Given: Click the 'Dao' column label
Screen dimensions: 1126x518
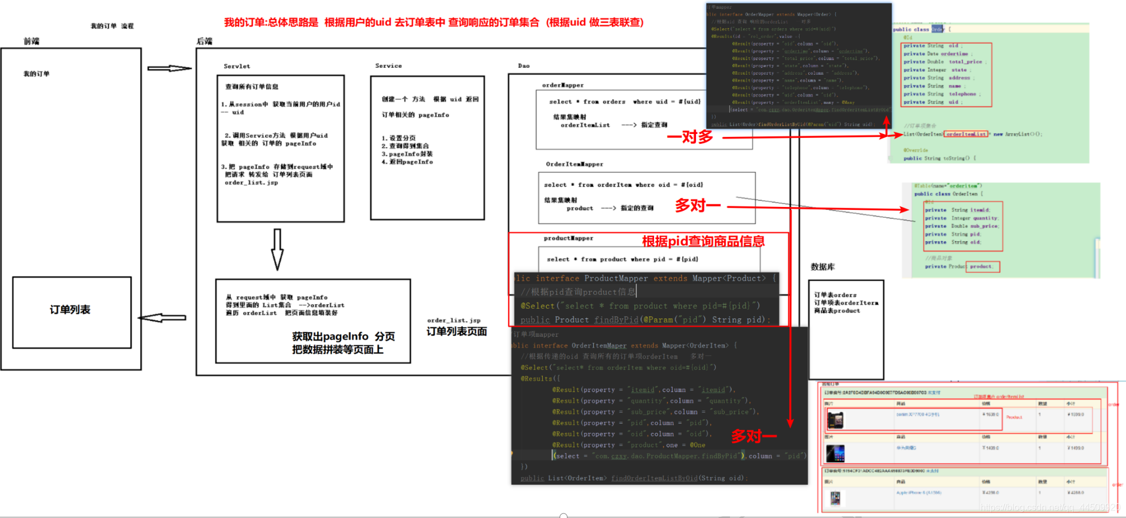Looking at the screenshot, I should pos(524,66).
